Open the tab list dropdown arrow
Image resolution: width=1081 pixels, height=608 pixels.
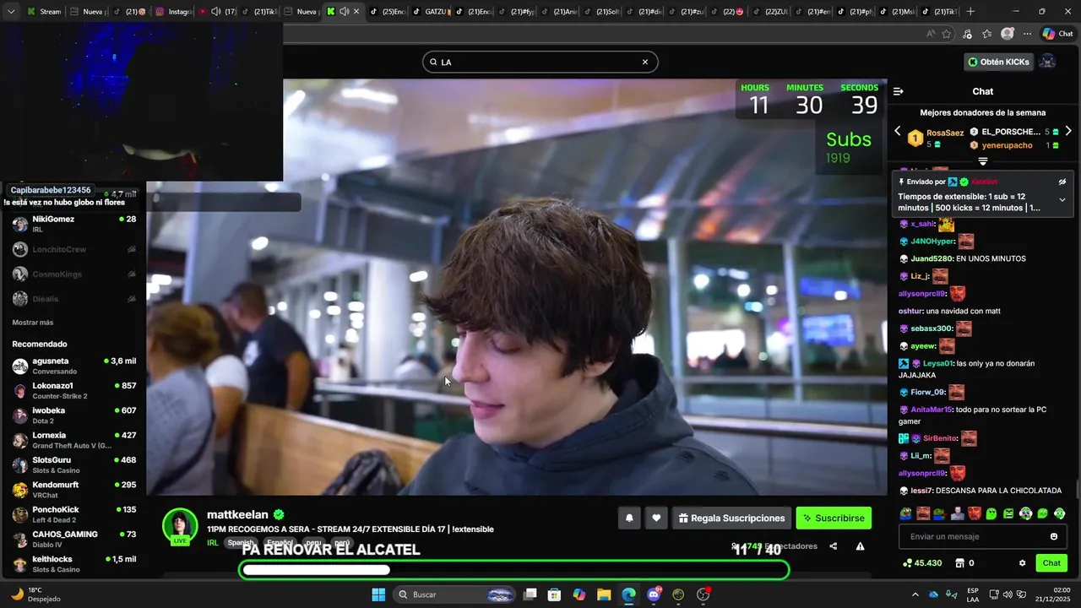10,12
